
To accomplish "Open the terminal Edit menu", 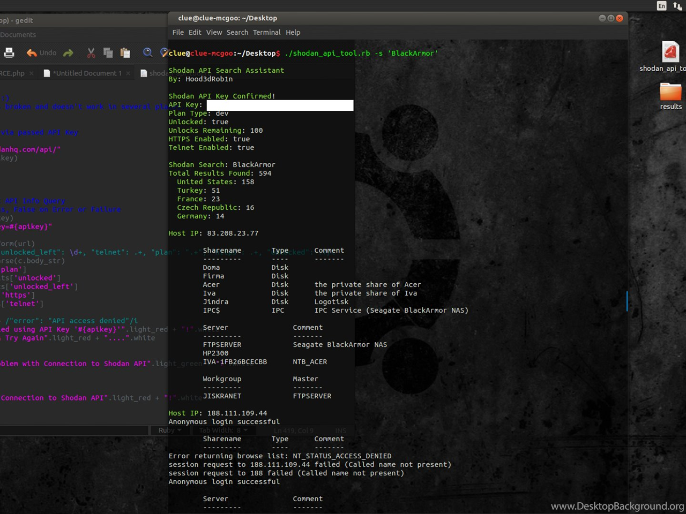I will point(195,32).
